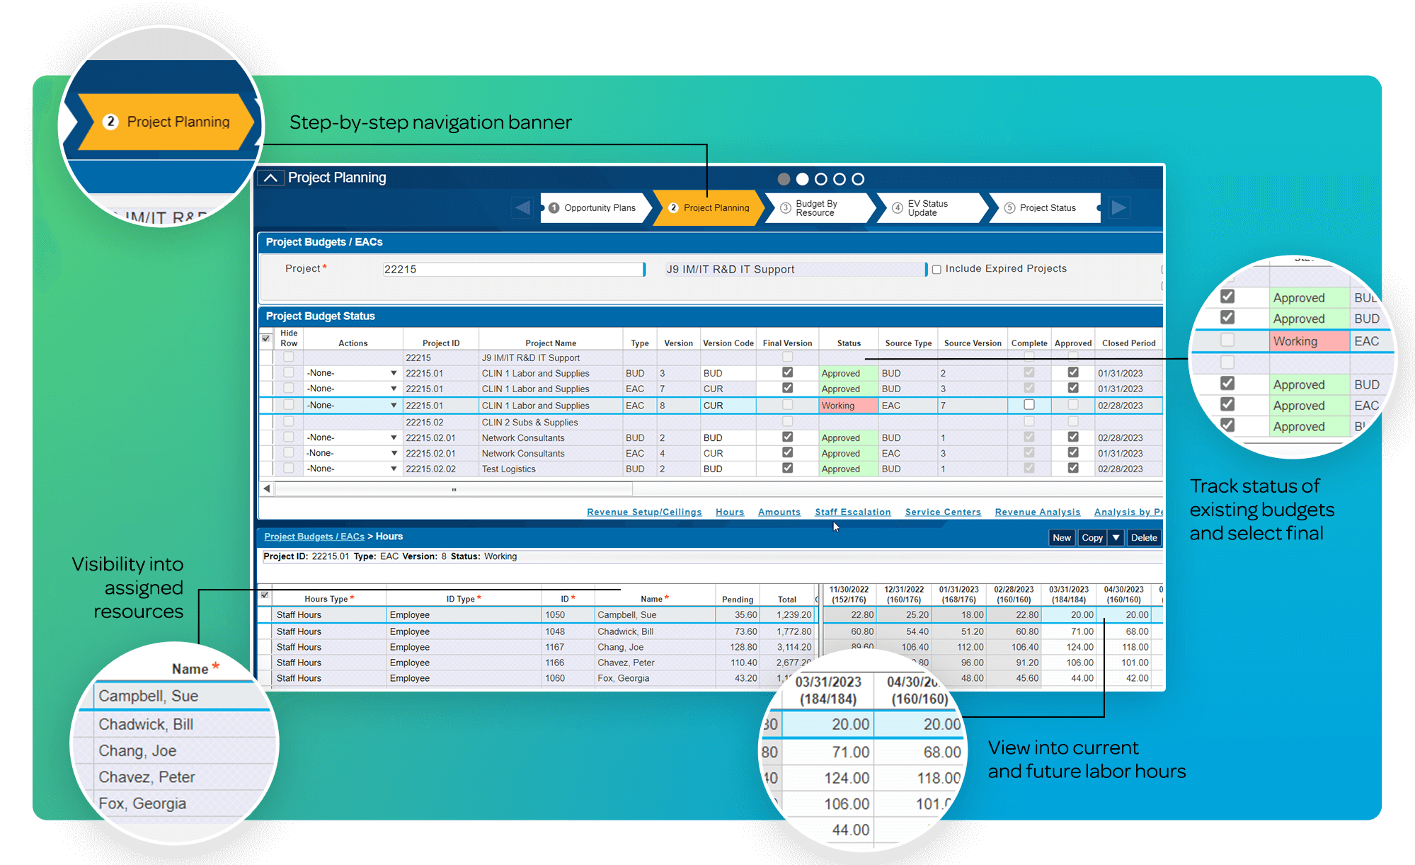
Task: Click the New button in the Hours panel
Action: click(x=1062, y=537)
